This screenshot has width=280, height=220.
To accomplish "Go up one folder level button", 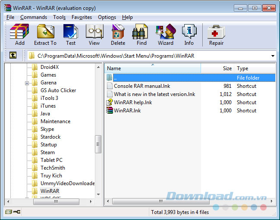I will pyautogui.click(x=13, y=55).
